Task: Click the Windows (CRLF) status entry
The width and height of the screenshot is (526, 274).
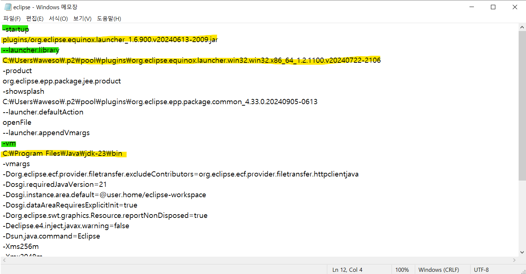Action: pyautogui.click(x=439, y=270)
